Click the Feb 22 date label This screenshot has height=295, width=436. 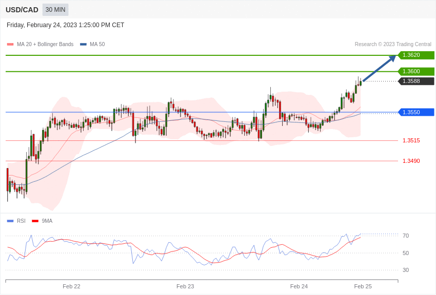point(71,286)
